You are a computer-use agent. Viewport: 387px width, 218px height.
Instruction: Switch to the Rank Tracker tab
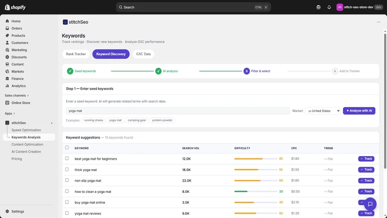(76, 54)
